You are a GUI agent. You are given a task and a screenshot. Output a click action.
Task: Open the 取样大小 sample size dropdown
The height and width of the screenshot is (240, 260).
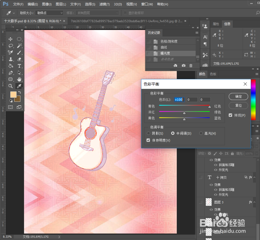(50, 13)
